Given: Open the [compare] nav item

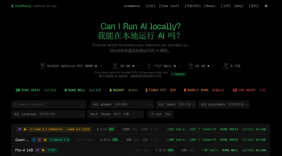Looking at the screenshot, I should pyautogui.click(x=132, y=6).
